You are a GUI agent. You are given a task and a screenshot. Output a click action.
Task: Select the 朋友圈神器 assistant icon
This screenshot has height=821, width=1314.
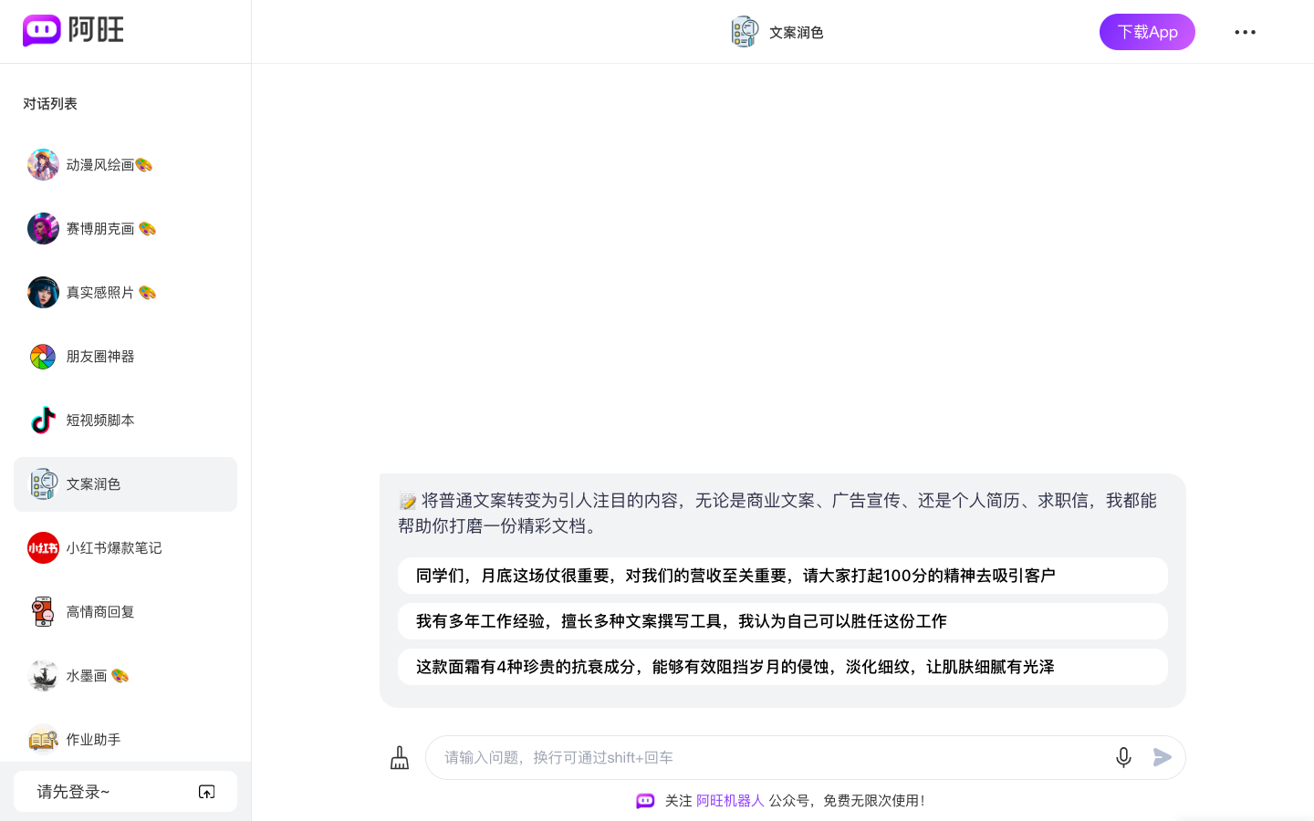coord(43,356)
